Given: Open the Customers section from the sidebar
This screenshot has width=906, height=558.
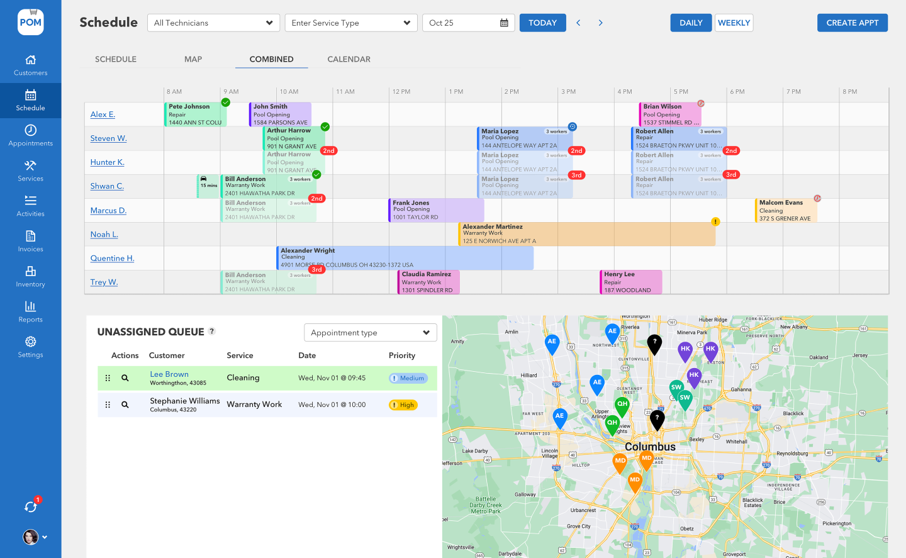Looking at the screenshot, I should tap(30, 66).
